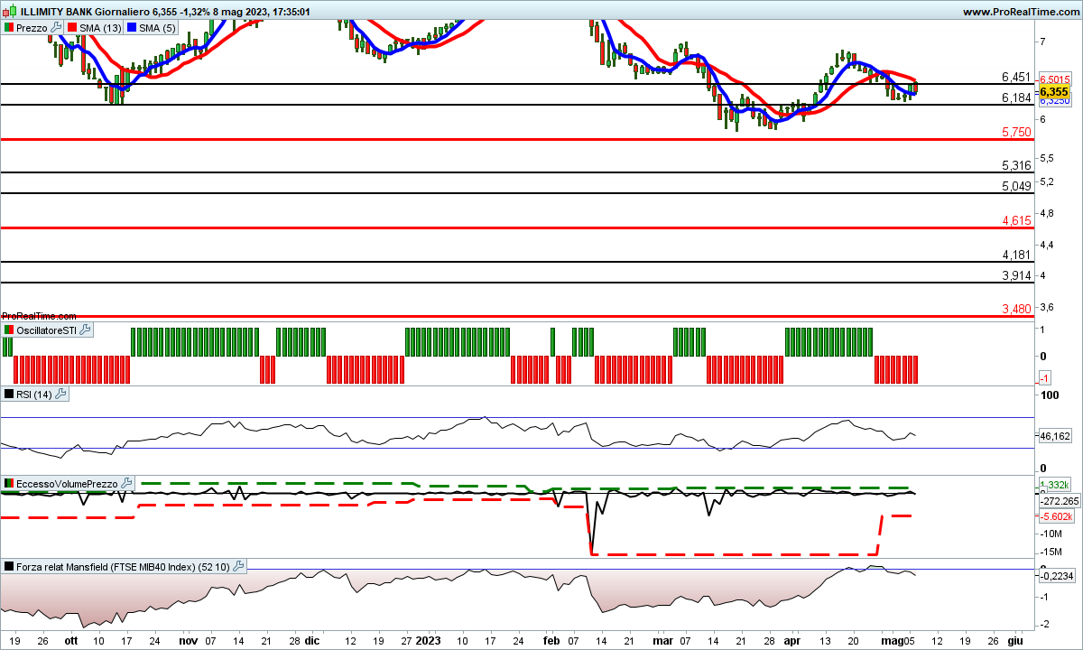Select the SMA (13) indicator label
The width and height of the screenshot is (1083, 650).
(100, 28)
